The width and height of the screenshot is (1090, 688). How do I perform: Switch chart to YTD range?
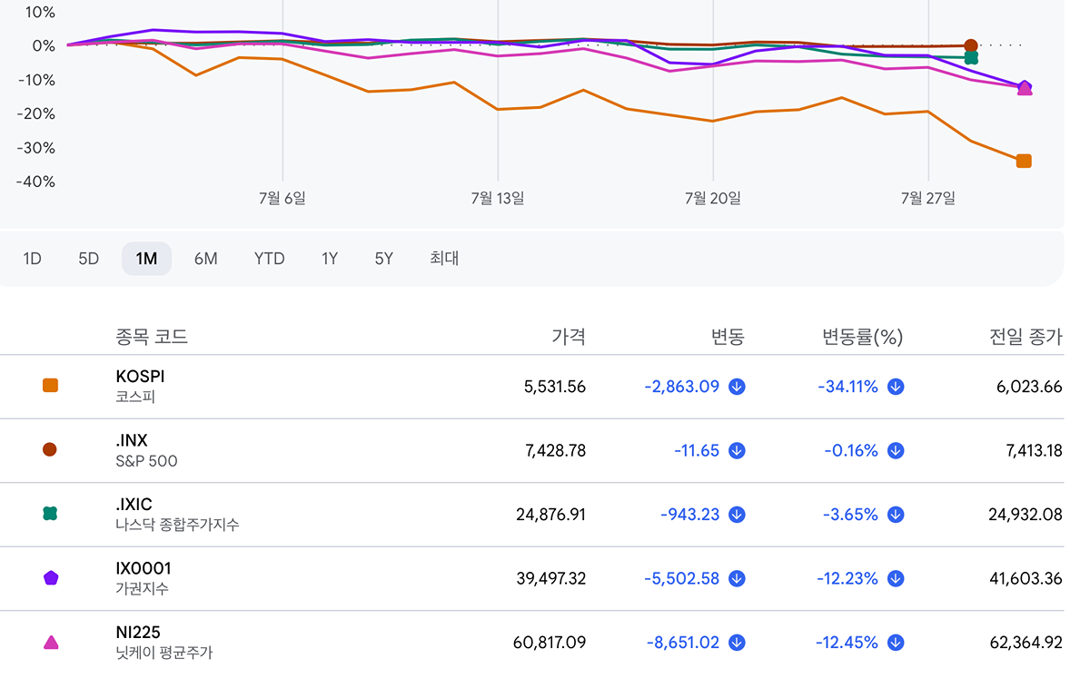click(269, 259)
